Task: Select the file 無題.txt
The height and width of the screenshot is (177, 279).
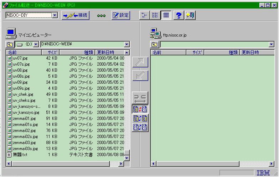Action: [20, 155]
